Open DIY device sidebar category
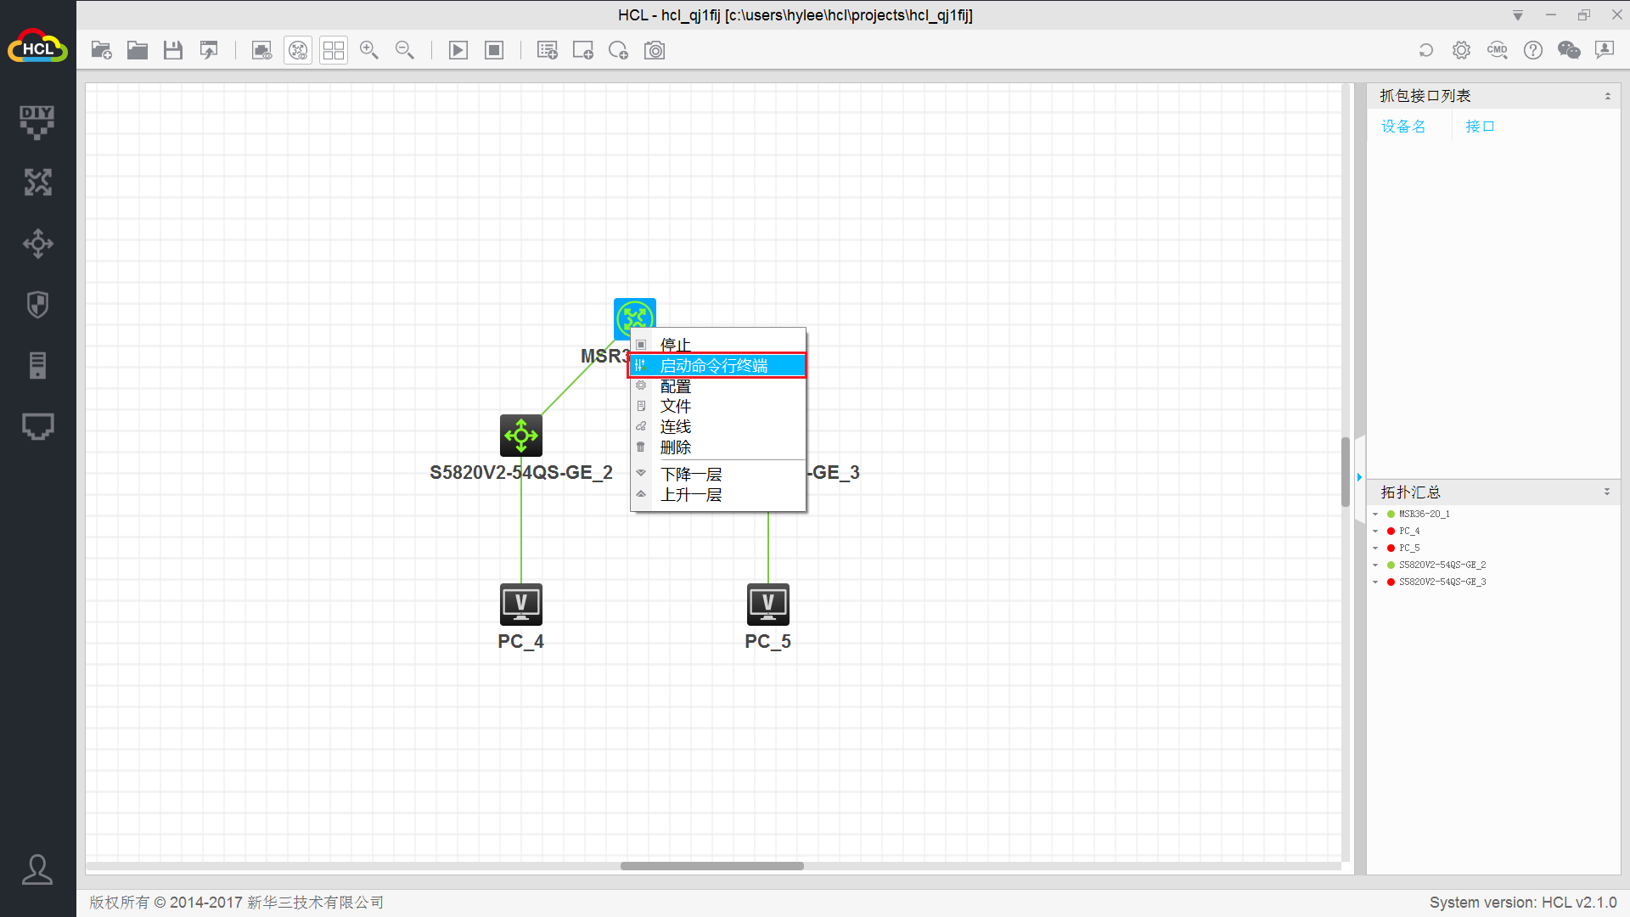Image resolution: width=1630 pixels, height=917 pixels. point(37,122)
